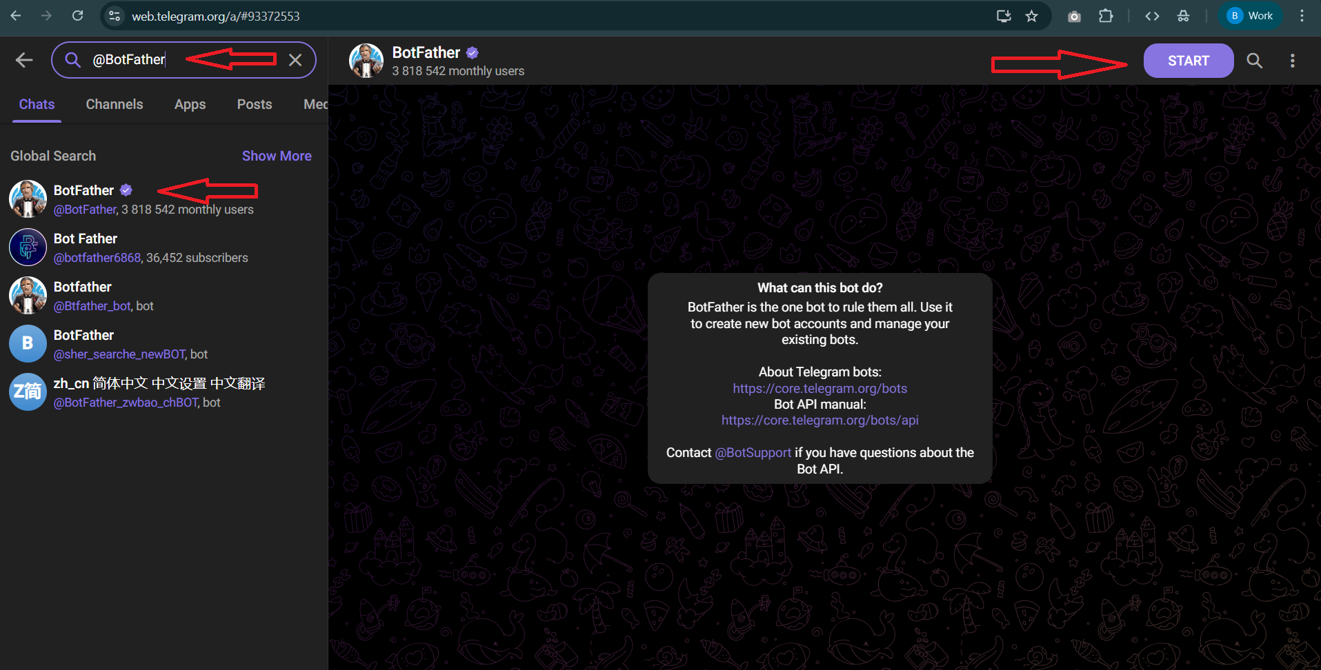Open search in BotFather chat header

pyautogui.click(x=1254, y=61)
